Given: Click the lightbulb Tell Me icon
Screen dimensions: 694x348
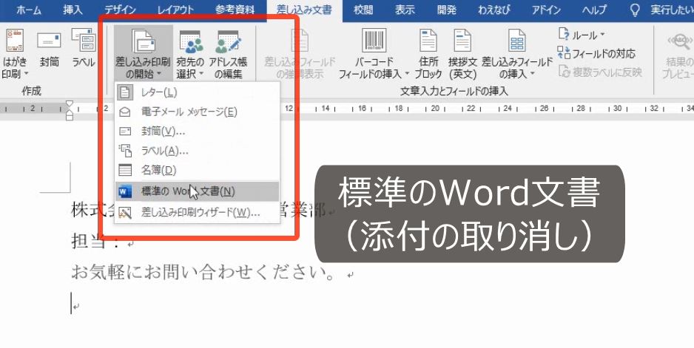Looking at the screenshot, I should coord(635,10).
